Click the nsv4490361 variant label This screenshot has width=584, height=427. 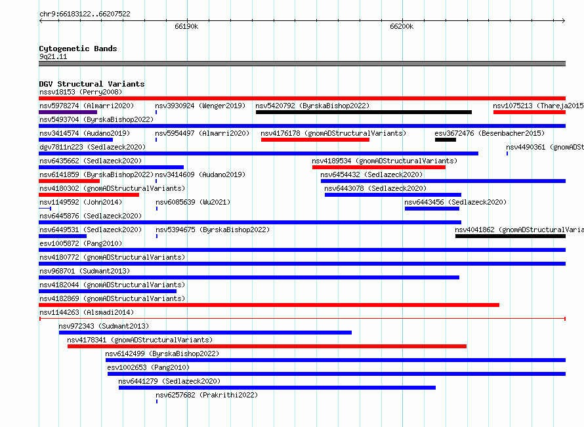point(545,147)
